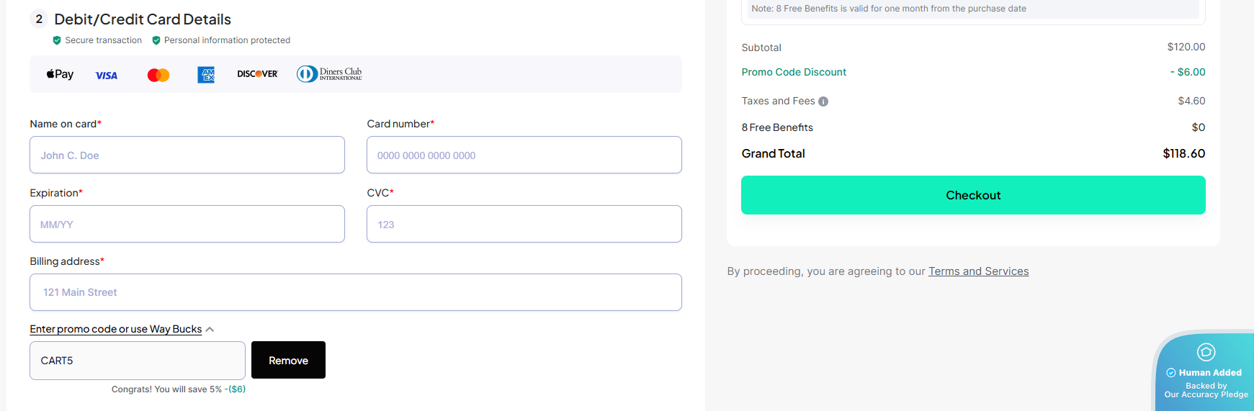Click the Visa card logo
This screenshot has width=1254, height=411.
tap(107, 75)
